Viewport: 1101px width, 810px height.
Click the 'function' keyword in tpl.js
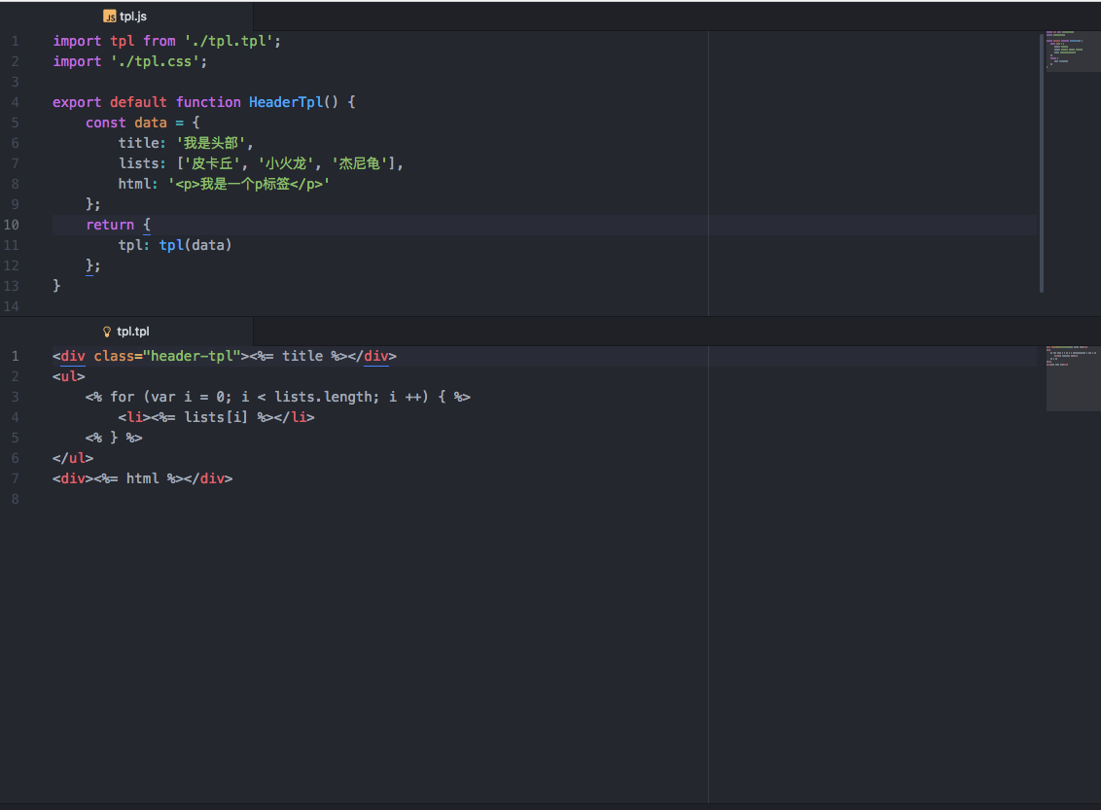(x=208, y=102)
